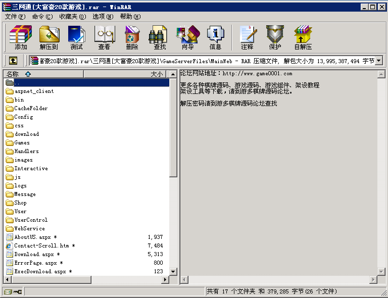This screenshot has width=388, height=298.
Task: Click the 自解压 (SFX) icon
Action: coord(303,38)
